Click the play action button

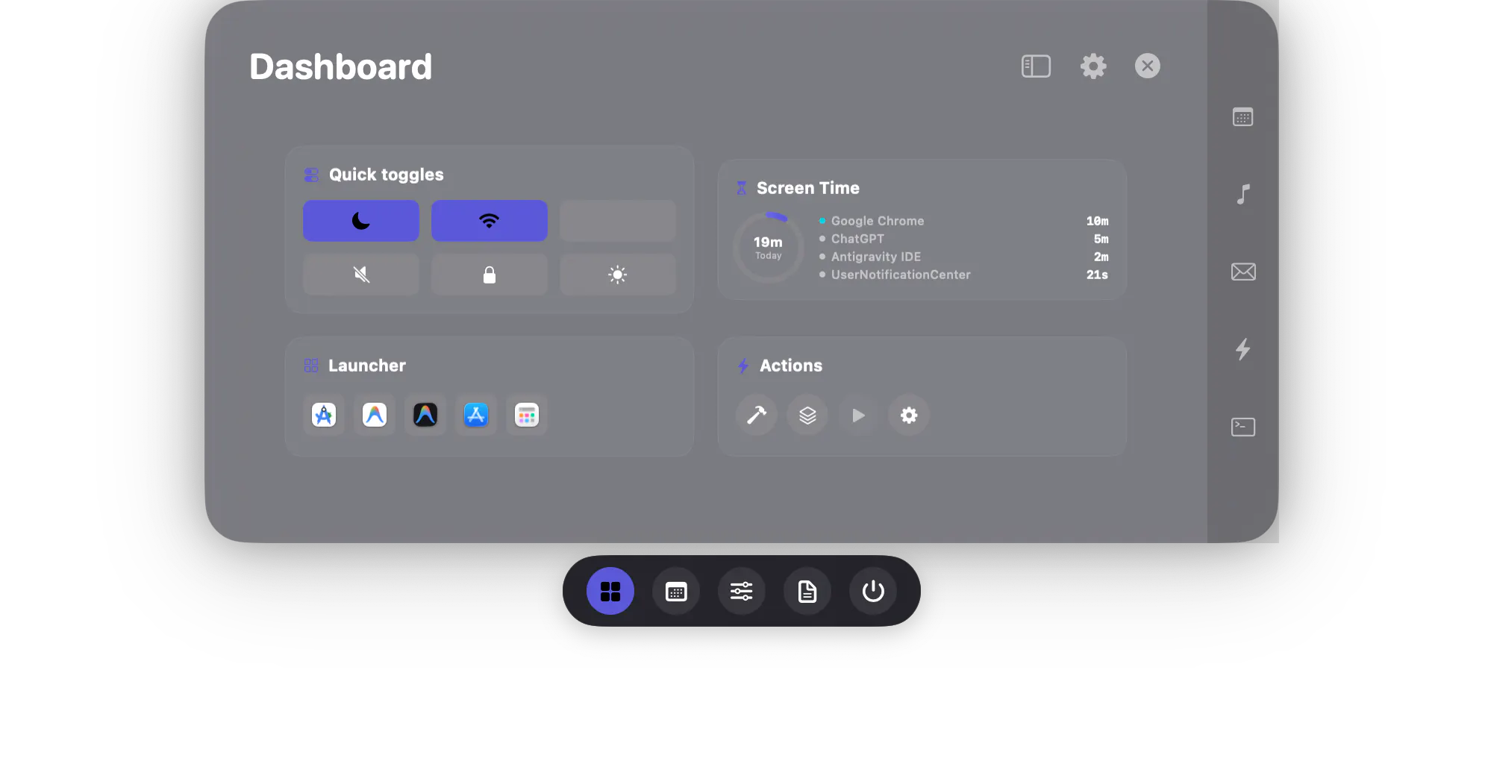(x=858, y=415)
